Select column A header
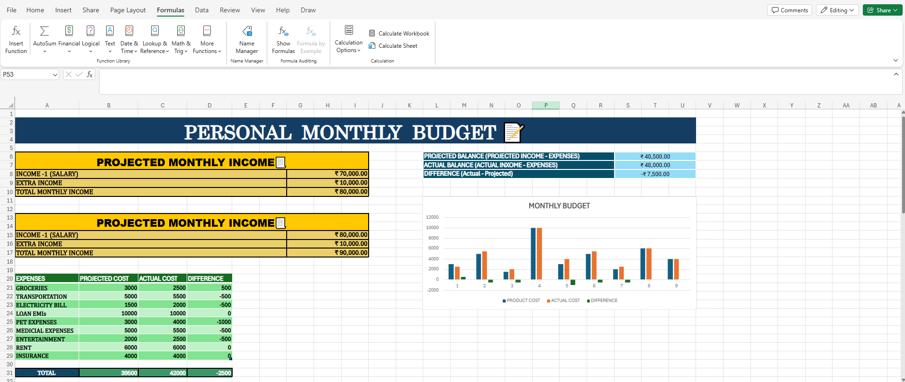The width and height of the screenshot is (905, 382). (x=47, y=106)
